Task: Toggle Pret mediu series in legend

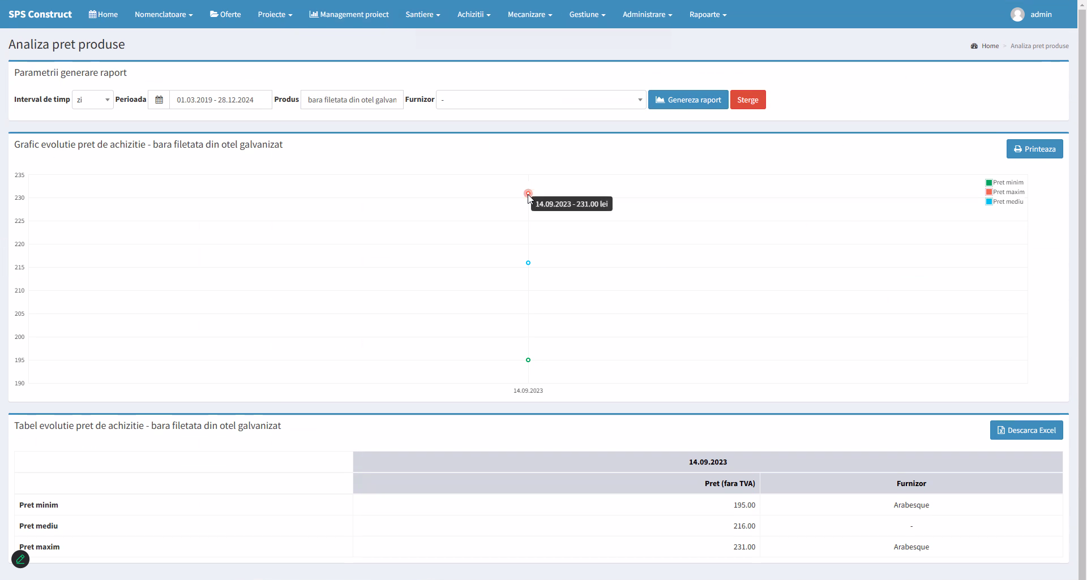Action: (1004, 201)
